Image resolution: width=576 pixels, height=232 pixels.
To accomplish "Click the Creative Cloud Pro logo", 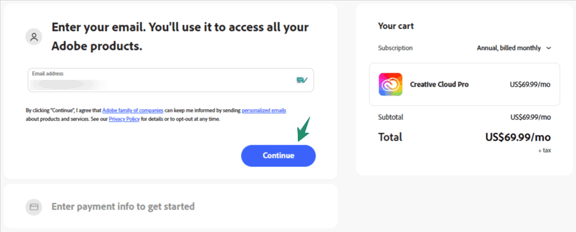I will pos(391,84).
